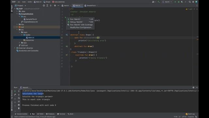
Task: Minimize the Run tool window
Action: 197,88
